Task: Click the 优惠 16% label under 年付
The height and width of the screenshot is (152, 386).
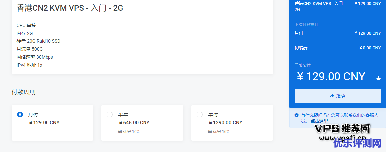Action: click(x=221, y=132)
